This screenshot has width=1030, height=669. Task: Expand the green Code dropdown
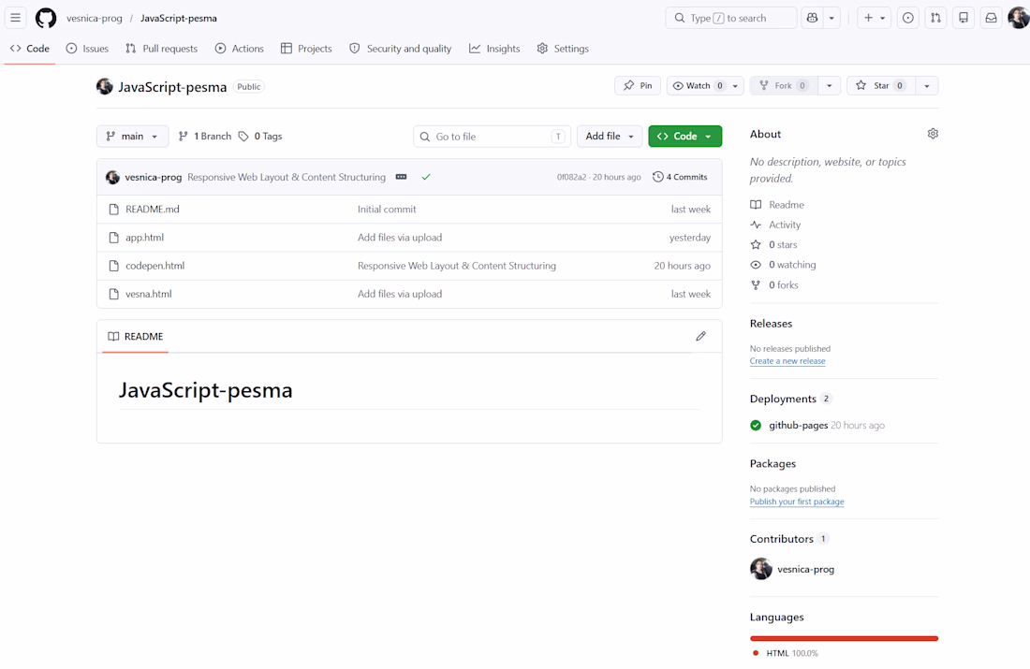coord(685,136)
